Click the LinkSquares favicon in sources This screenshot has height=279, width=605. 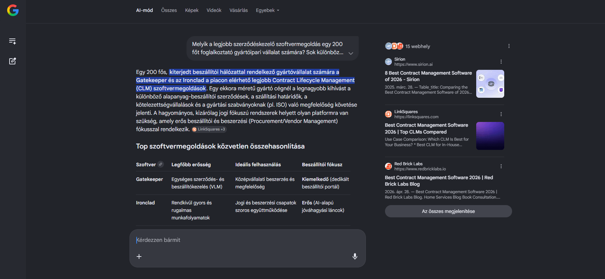(388, 114)
